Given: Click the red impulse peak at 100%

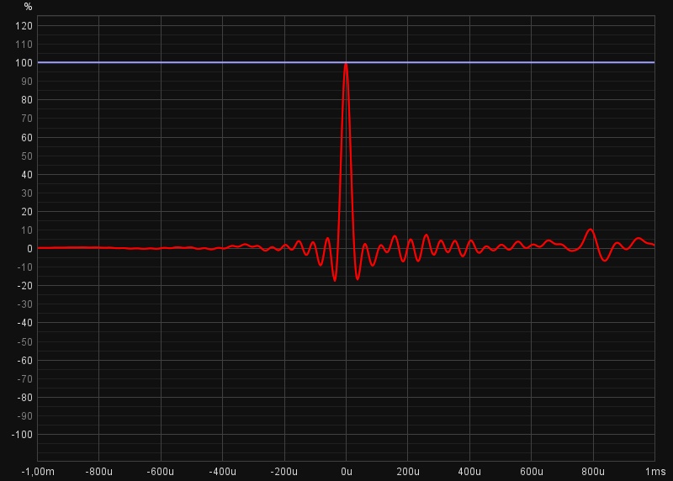Looking at the screenshot, I should 346,66.
